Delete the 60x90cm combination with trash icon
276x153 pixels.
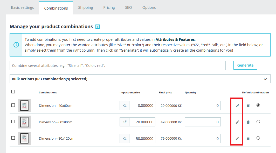(248, 122)
